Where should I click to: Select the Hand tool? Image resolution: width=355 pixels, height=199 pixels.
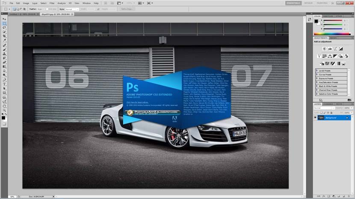point(4,106)
